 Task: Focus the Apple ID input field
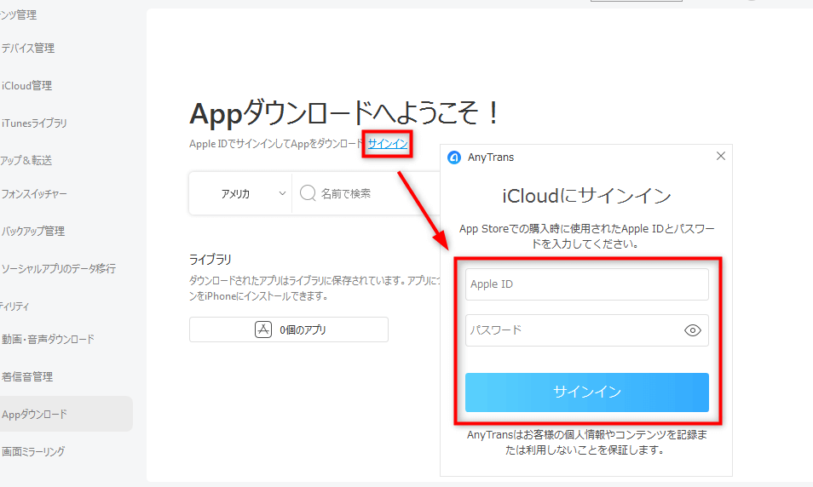(586, 284)
